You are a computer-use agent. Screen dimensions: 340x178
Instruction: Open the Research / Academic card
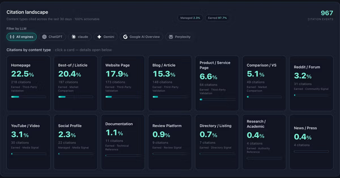264,142
